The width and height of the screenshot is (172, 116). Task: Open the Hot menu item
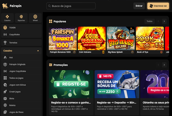(21, 58)
